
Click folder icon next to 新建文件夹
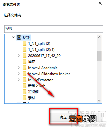tap(24, 86)
